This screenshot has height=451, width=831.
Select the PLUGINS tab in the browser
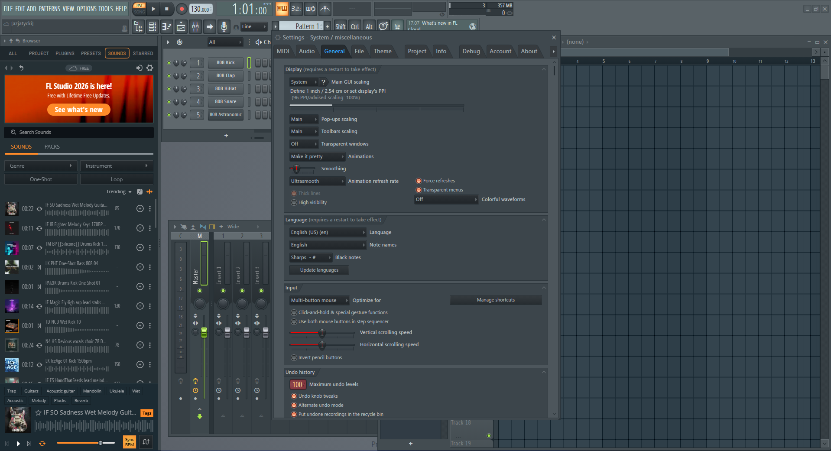click(65, 53)
